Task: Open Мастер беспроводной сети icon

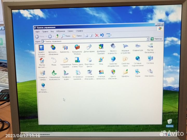Action: pos(150,48)
